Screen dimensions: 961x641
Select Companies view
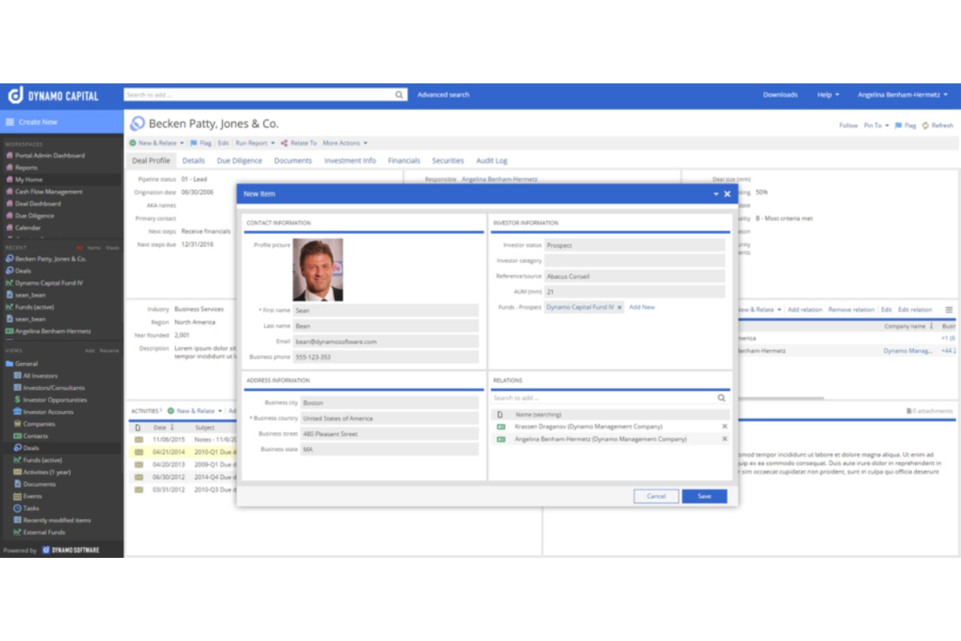tap(39, 424)
